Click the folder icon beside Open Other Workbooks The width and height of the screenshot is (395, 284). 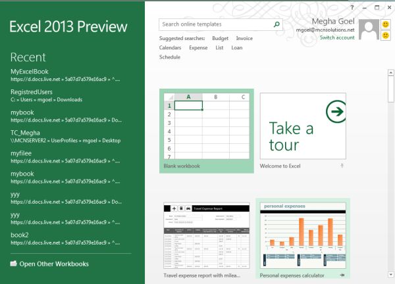14,264
